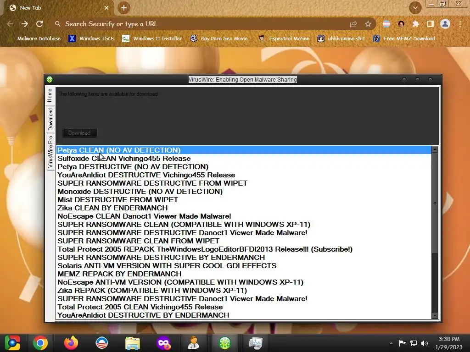Open the Start button on taskbar
Screen dimensions: 470x352
click(12, 343)
